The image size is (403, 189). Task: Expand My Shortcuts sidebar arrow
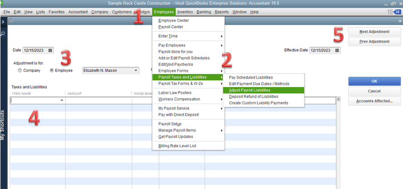click(x=3, y=22)
